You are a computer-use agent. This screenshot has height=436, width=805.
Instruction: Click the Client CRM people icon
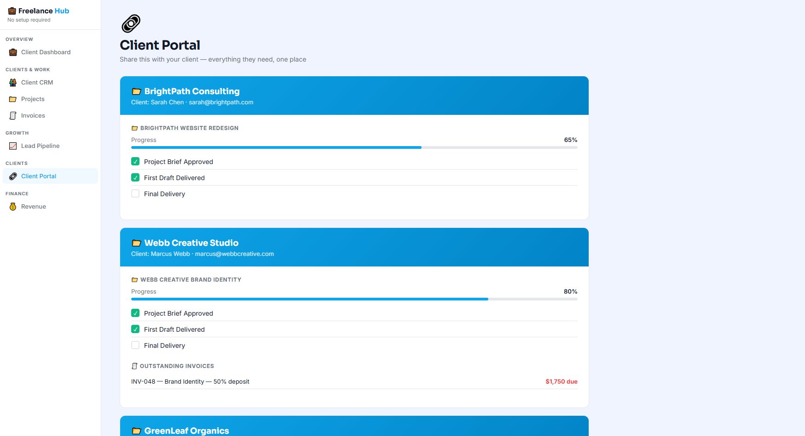pos(13,83)
